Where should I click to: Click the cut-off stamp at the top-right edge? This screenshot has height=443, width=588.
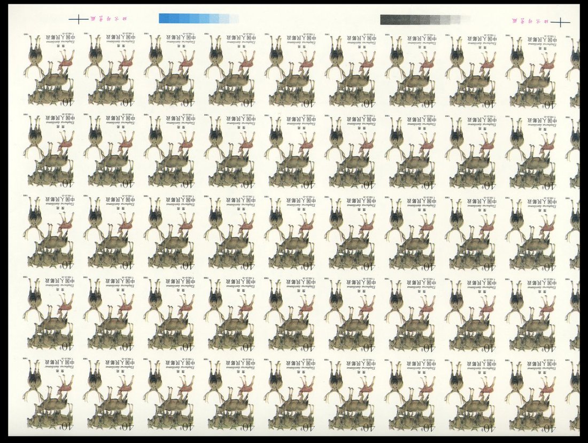(574, 70)
